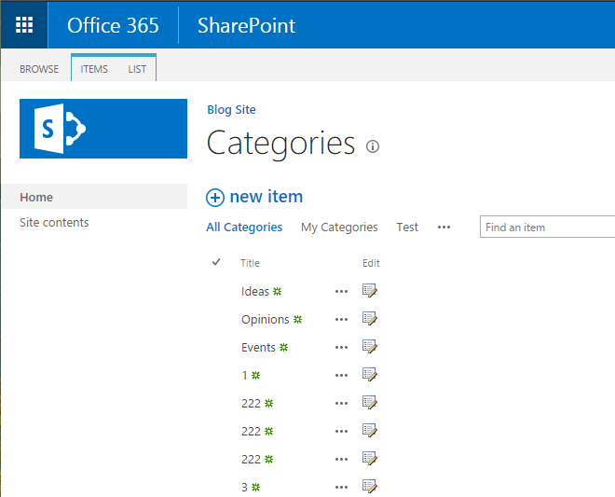
Task: Switch to the BROWSE ribbon tab
Action: coord(39,69)
